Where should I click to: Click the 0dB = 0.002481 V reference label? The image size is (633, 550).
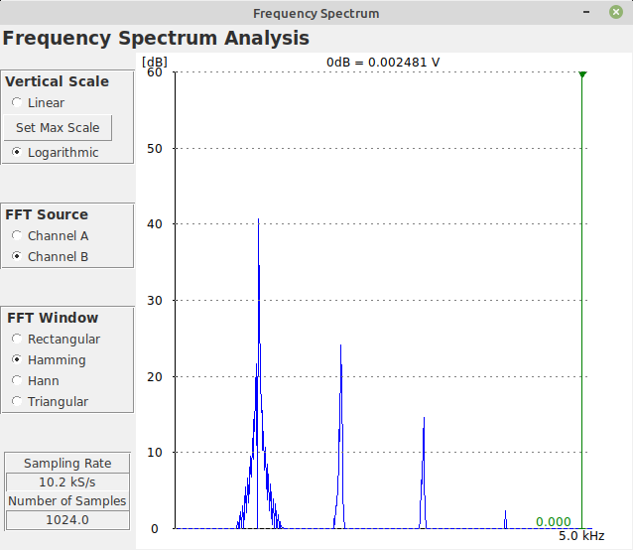pyautogui.click(x=383, y=63)
